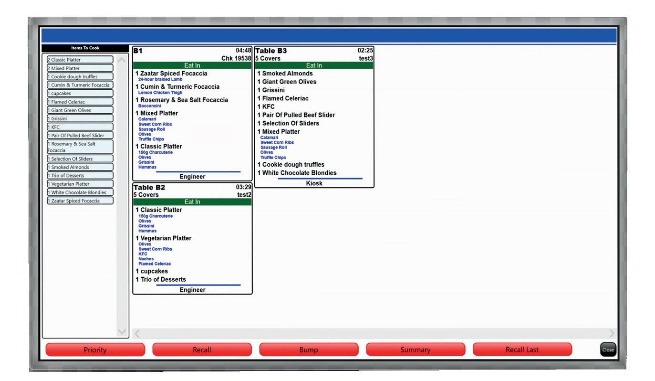Click the Engineer footer on order B1
The image size is (655, 381).
tap(192, 177)
